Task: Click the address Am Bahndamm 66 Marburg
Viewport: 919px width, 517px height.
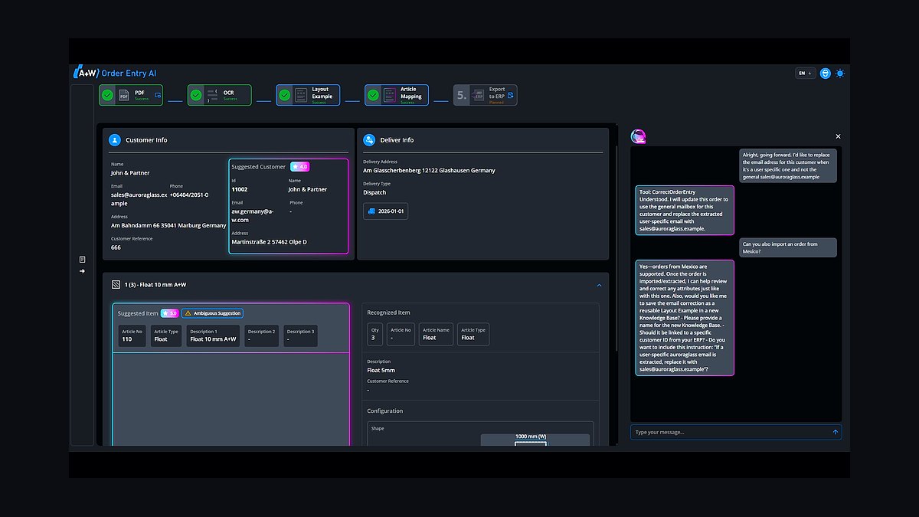Action: tap(168, 225)
